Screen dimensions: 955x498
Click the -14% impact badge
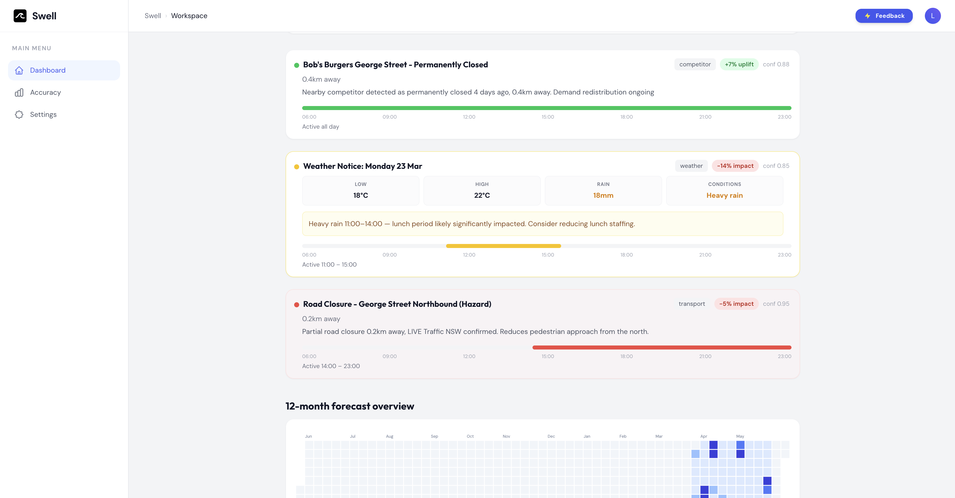735,166
